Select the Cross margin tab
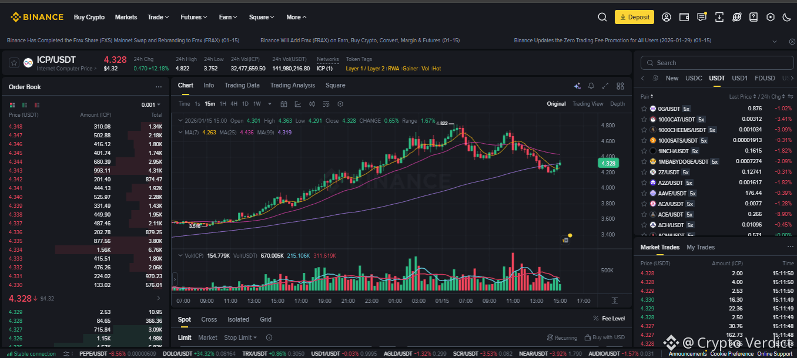Screen dimensions: 797x358 tap(209, 319)
